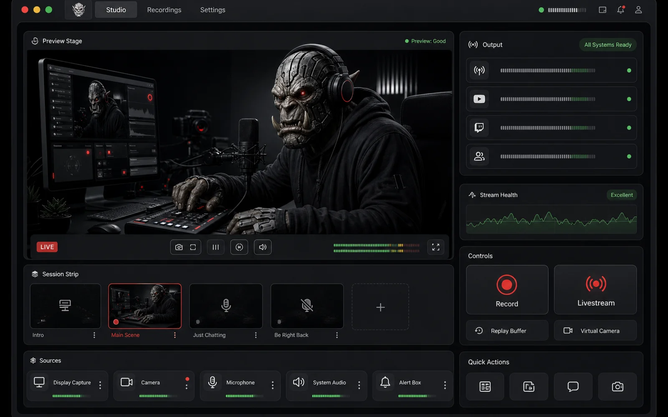Open the Settings tab

[213, 10]
